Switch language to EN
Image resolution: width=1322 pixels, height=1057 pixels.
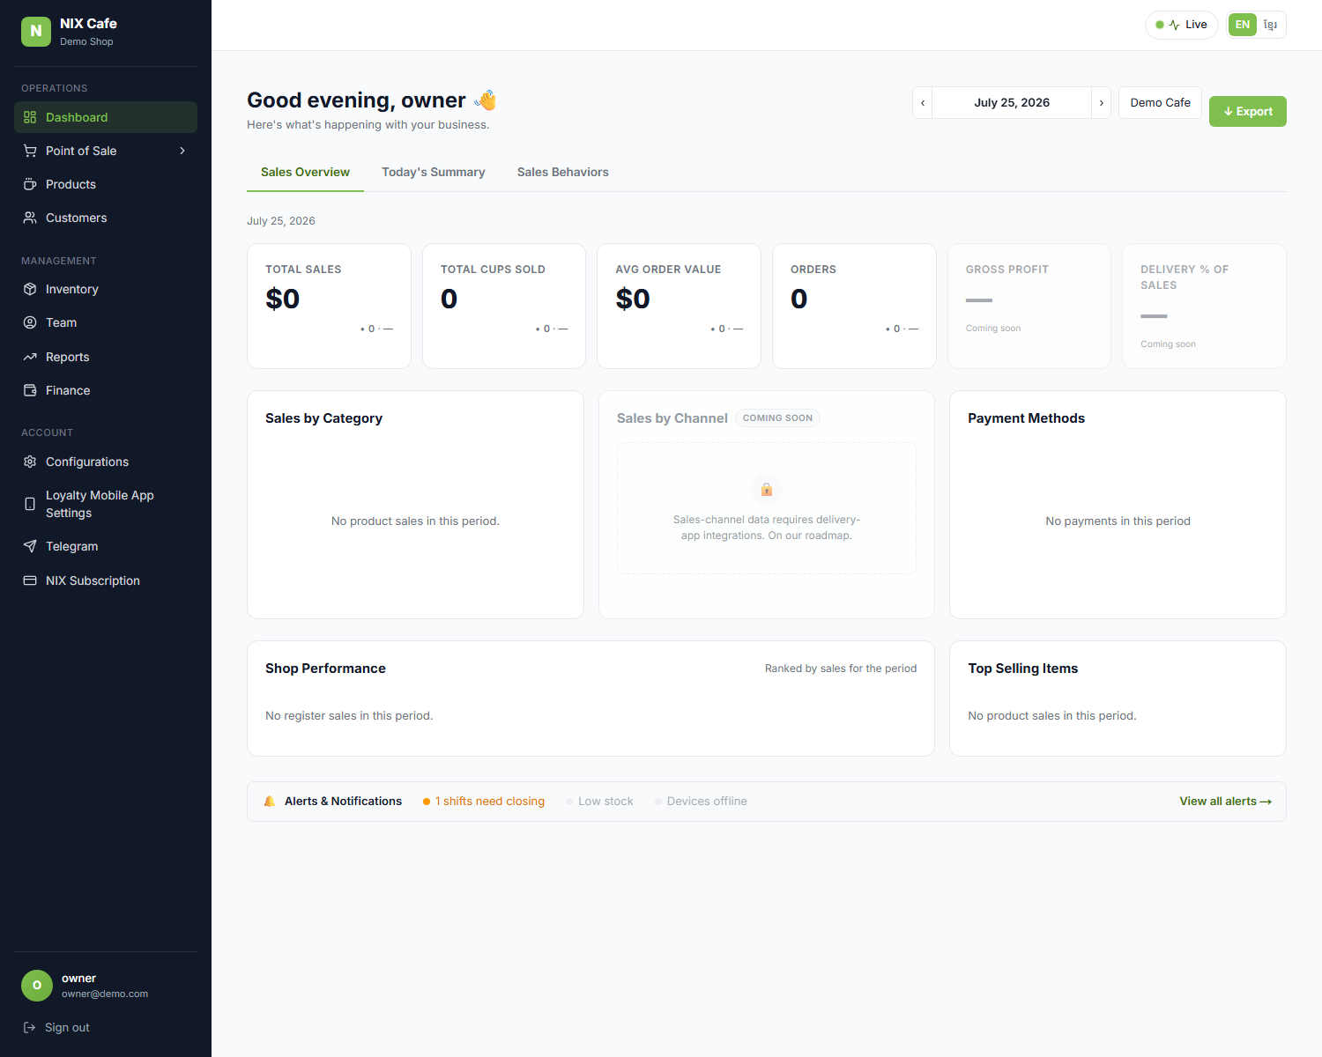(1243, 25)
